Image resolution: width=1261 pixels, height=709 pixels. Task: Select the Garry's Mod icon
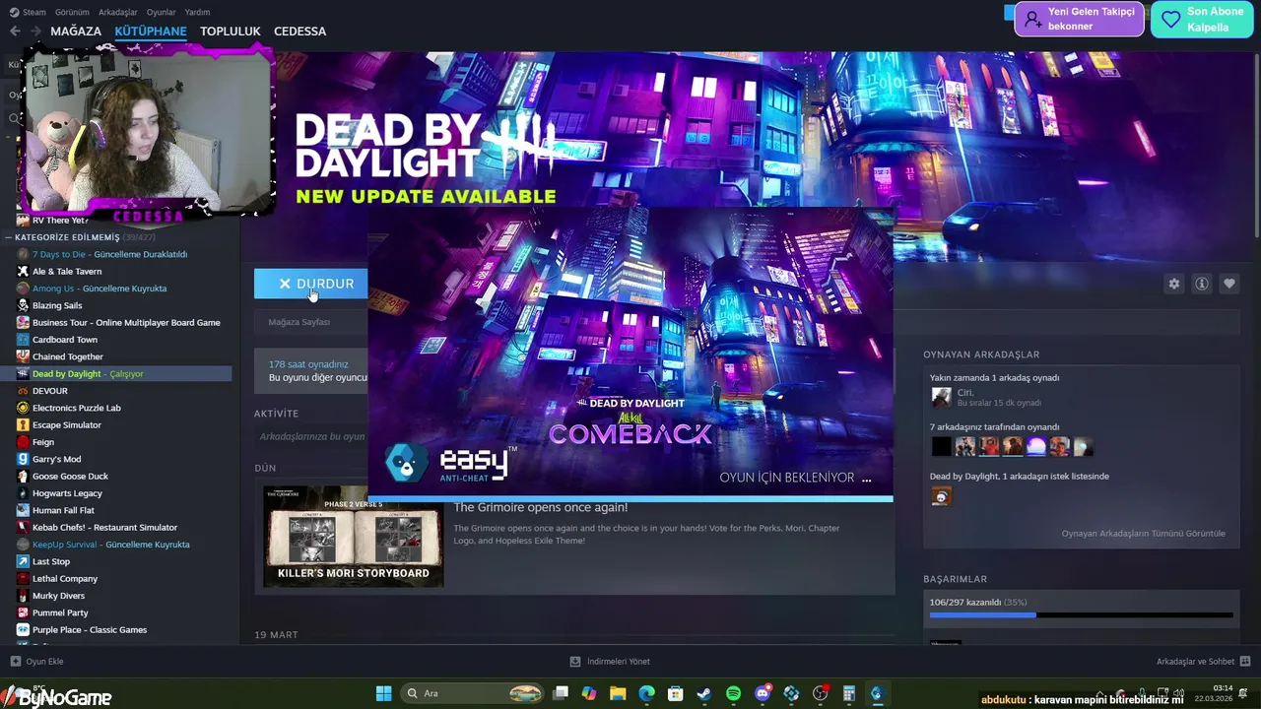24,459
